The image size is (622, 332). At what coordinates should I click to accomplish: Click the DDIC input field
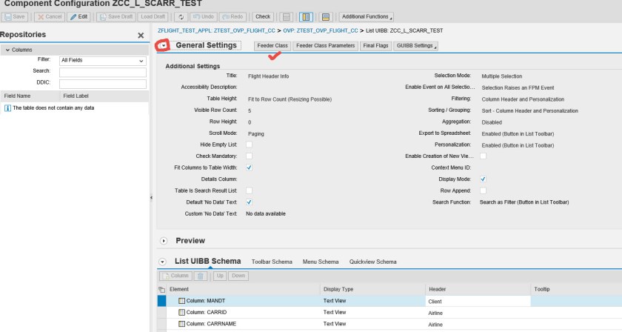point(103,84)
